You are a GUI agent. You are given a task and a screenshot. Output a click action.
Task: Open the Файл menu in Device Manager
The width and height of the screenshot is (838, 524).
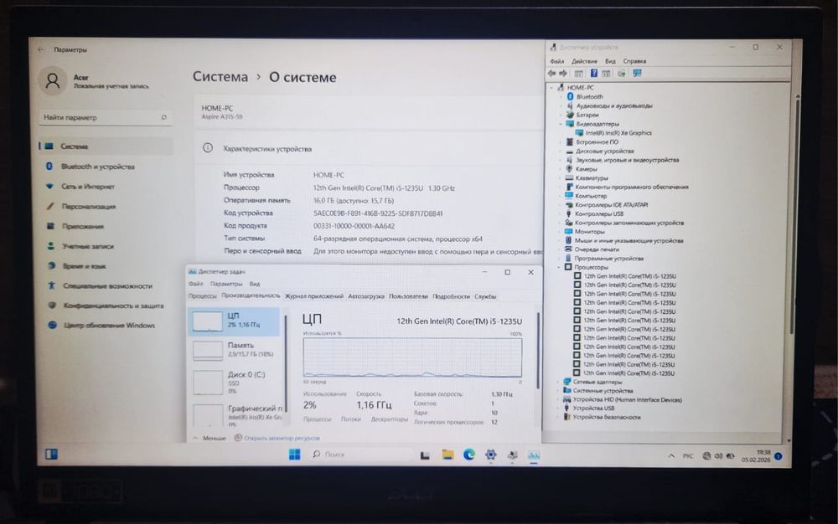click(x=557, y=61)
